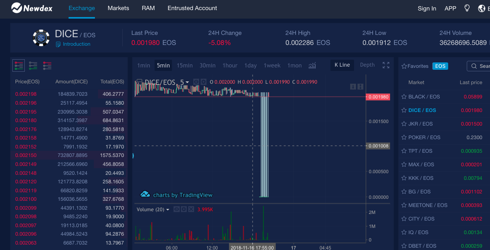Click the 2018-11-16 17:55:00 time marker
Image resolution: width=490 pixels, height=250 pixels.
click(252, 247)
